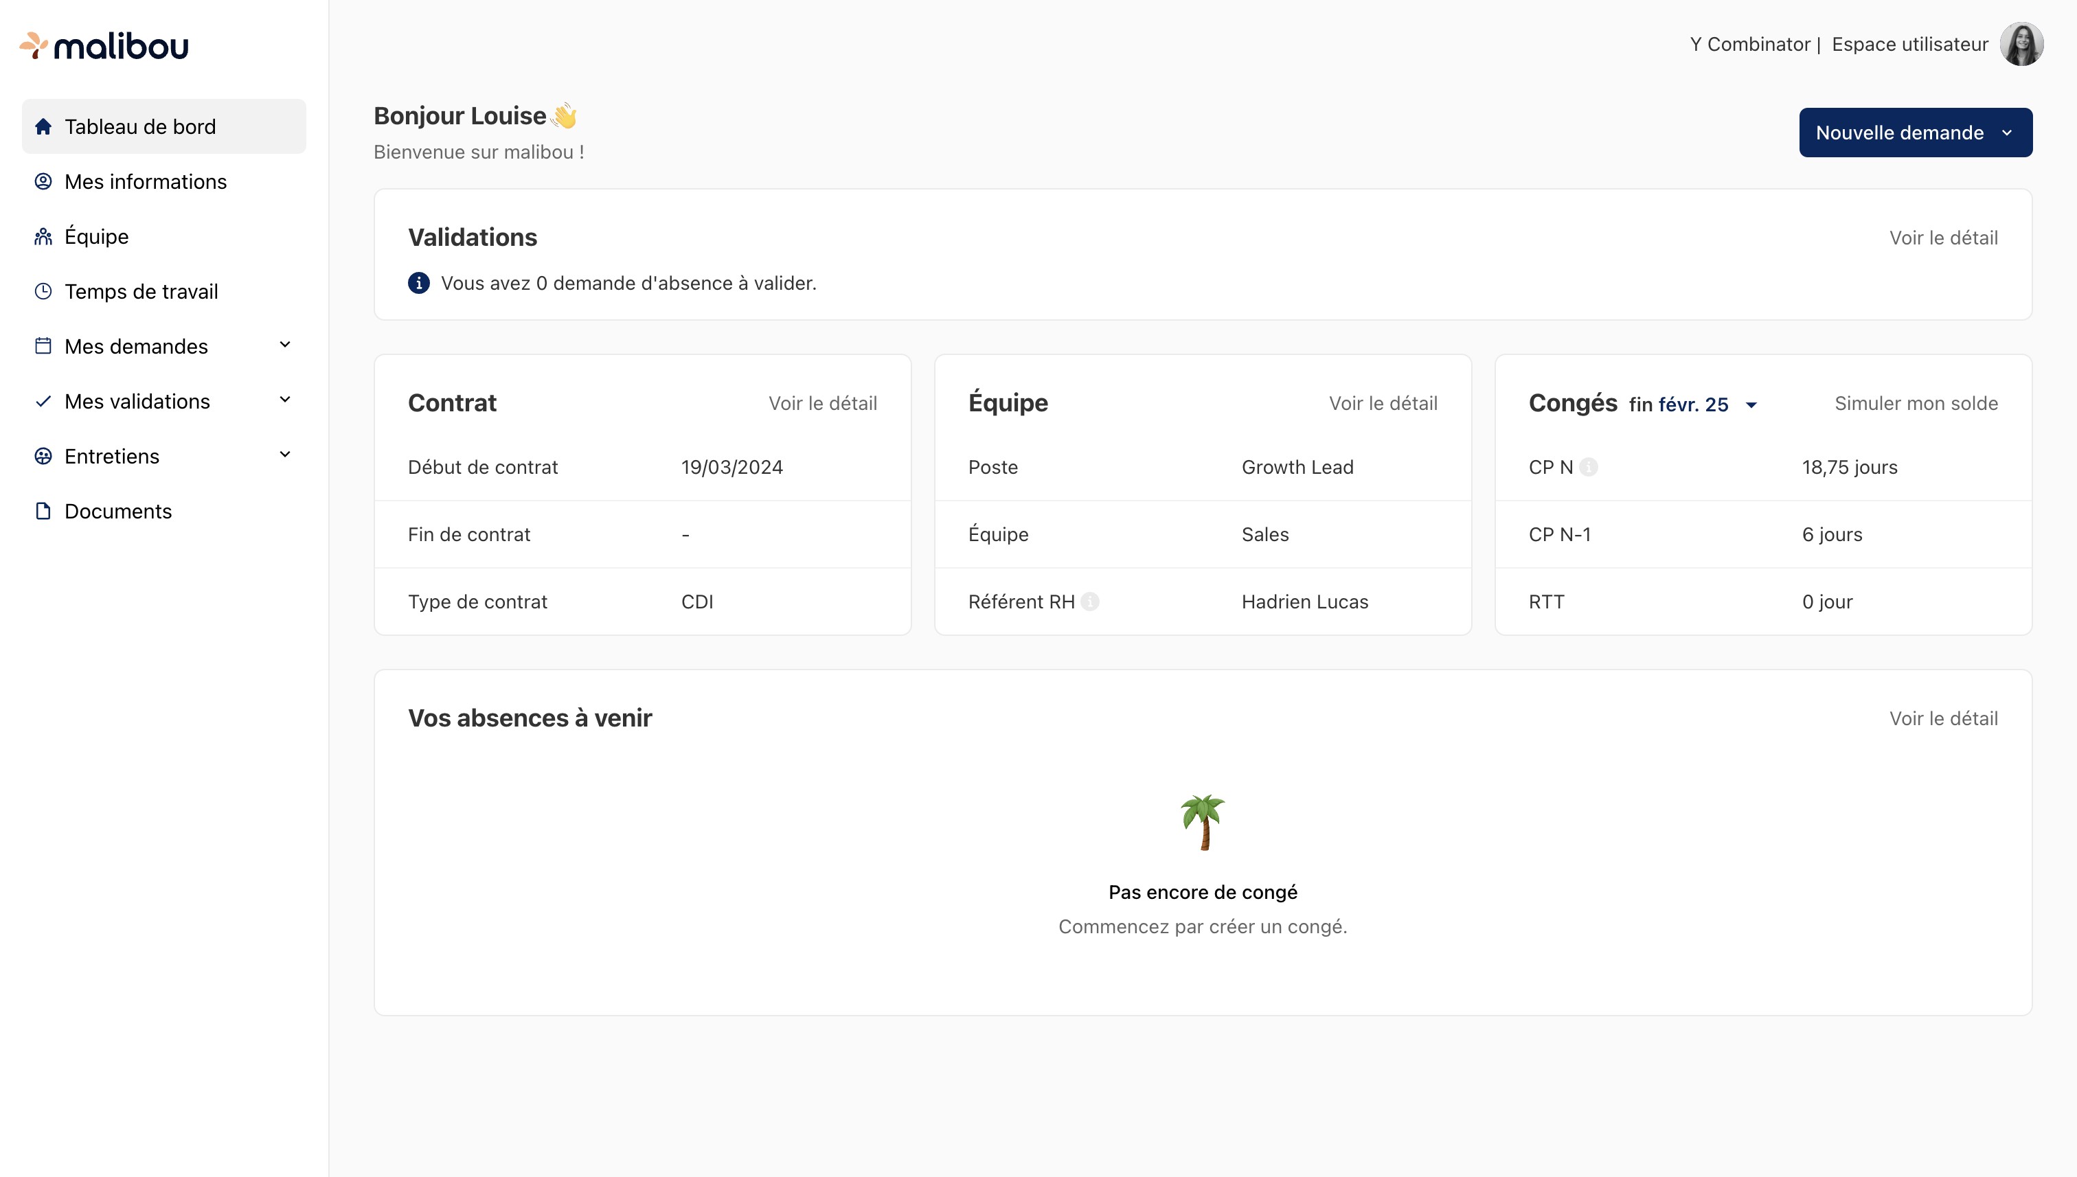Open the fin févr. 25 date dropdown
Viewport: 2077px width, 1177px height.
pos(1694,404)
